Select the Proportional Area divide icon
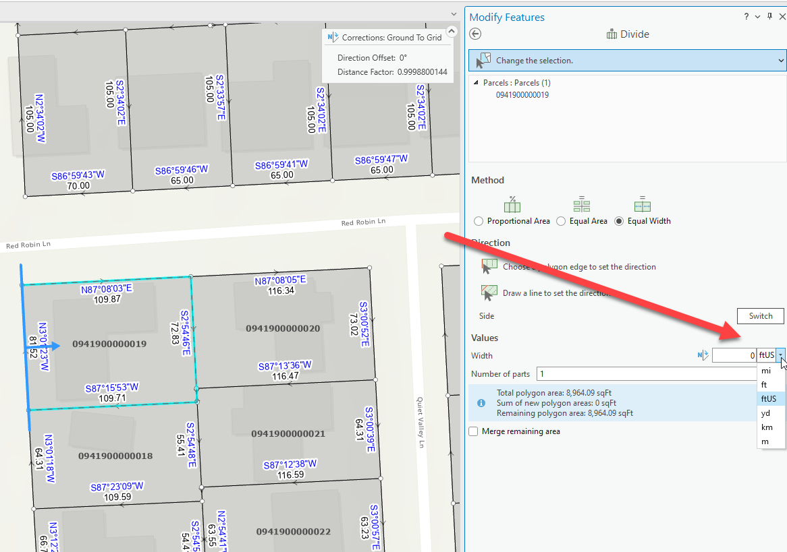 (512, 204)
